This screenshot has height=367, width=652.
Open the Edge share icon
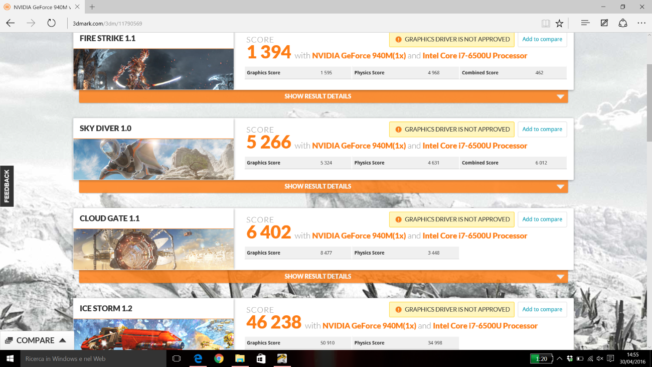pyautogui.click(x=623, y=23)
